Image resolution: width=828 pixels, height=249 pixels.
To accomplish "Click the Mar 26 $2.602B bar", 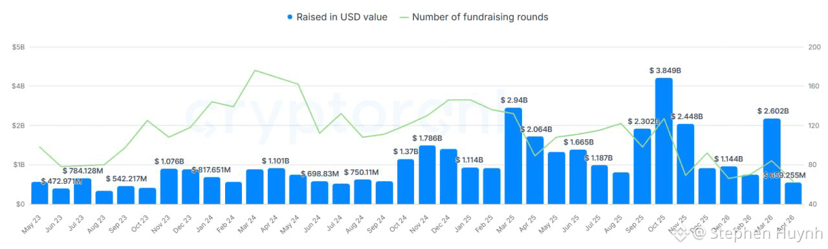I will tap(772, 161).
